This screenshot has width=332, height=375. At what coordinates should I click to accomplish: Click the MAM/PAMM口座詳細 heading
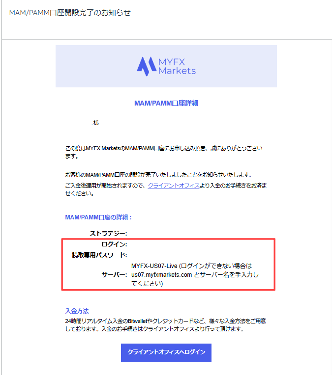tap(166, 103)
